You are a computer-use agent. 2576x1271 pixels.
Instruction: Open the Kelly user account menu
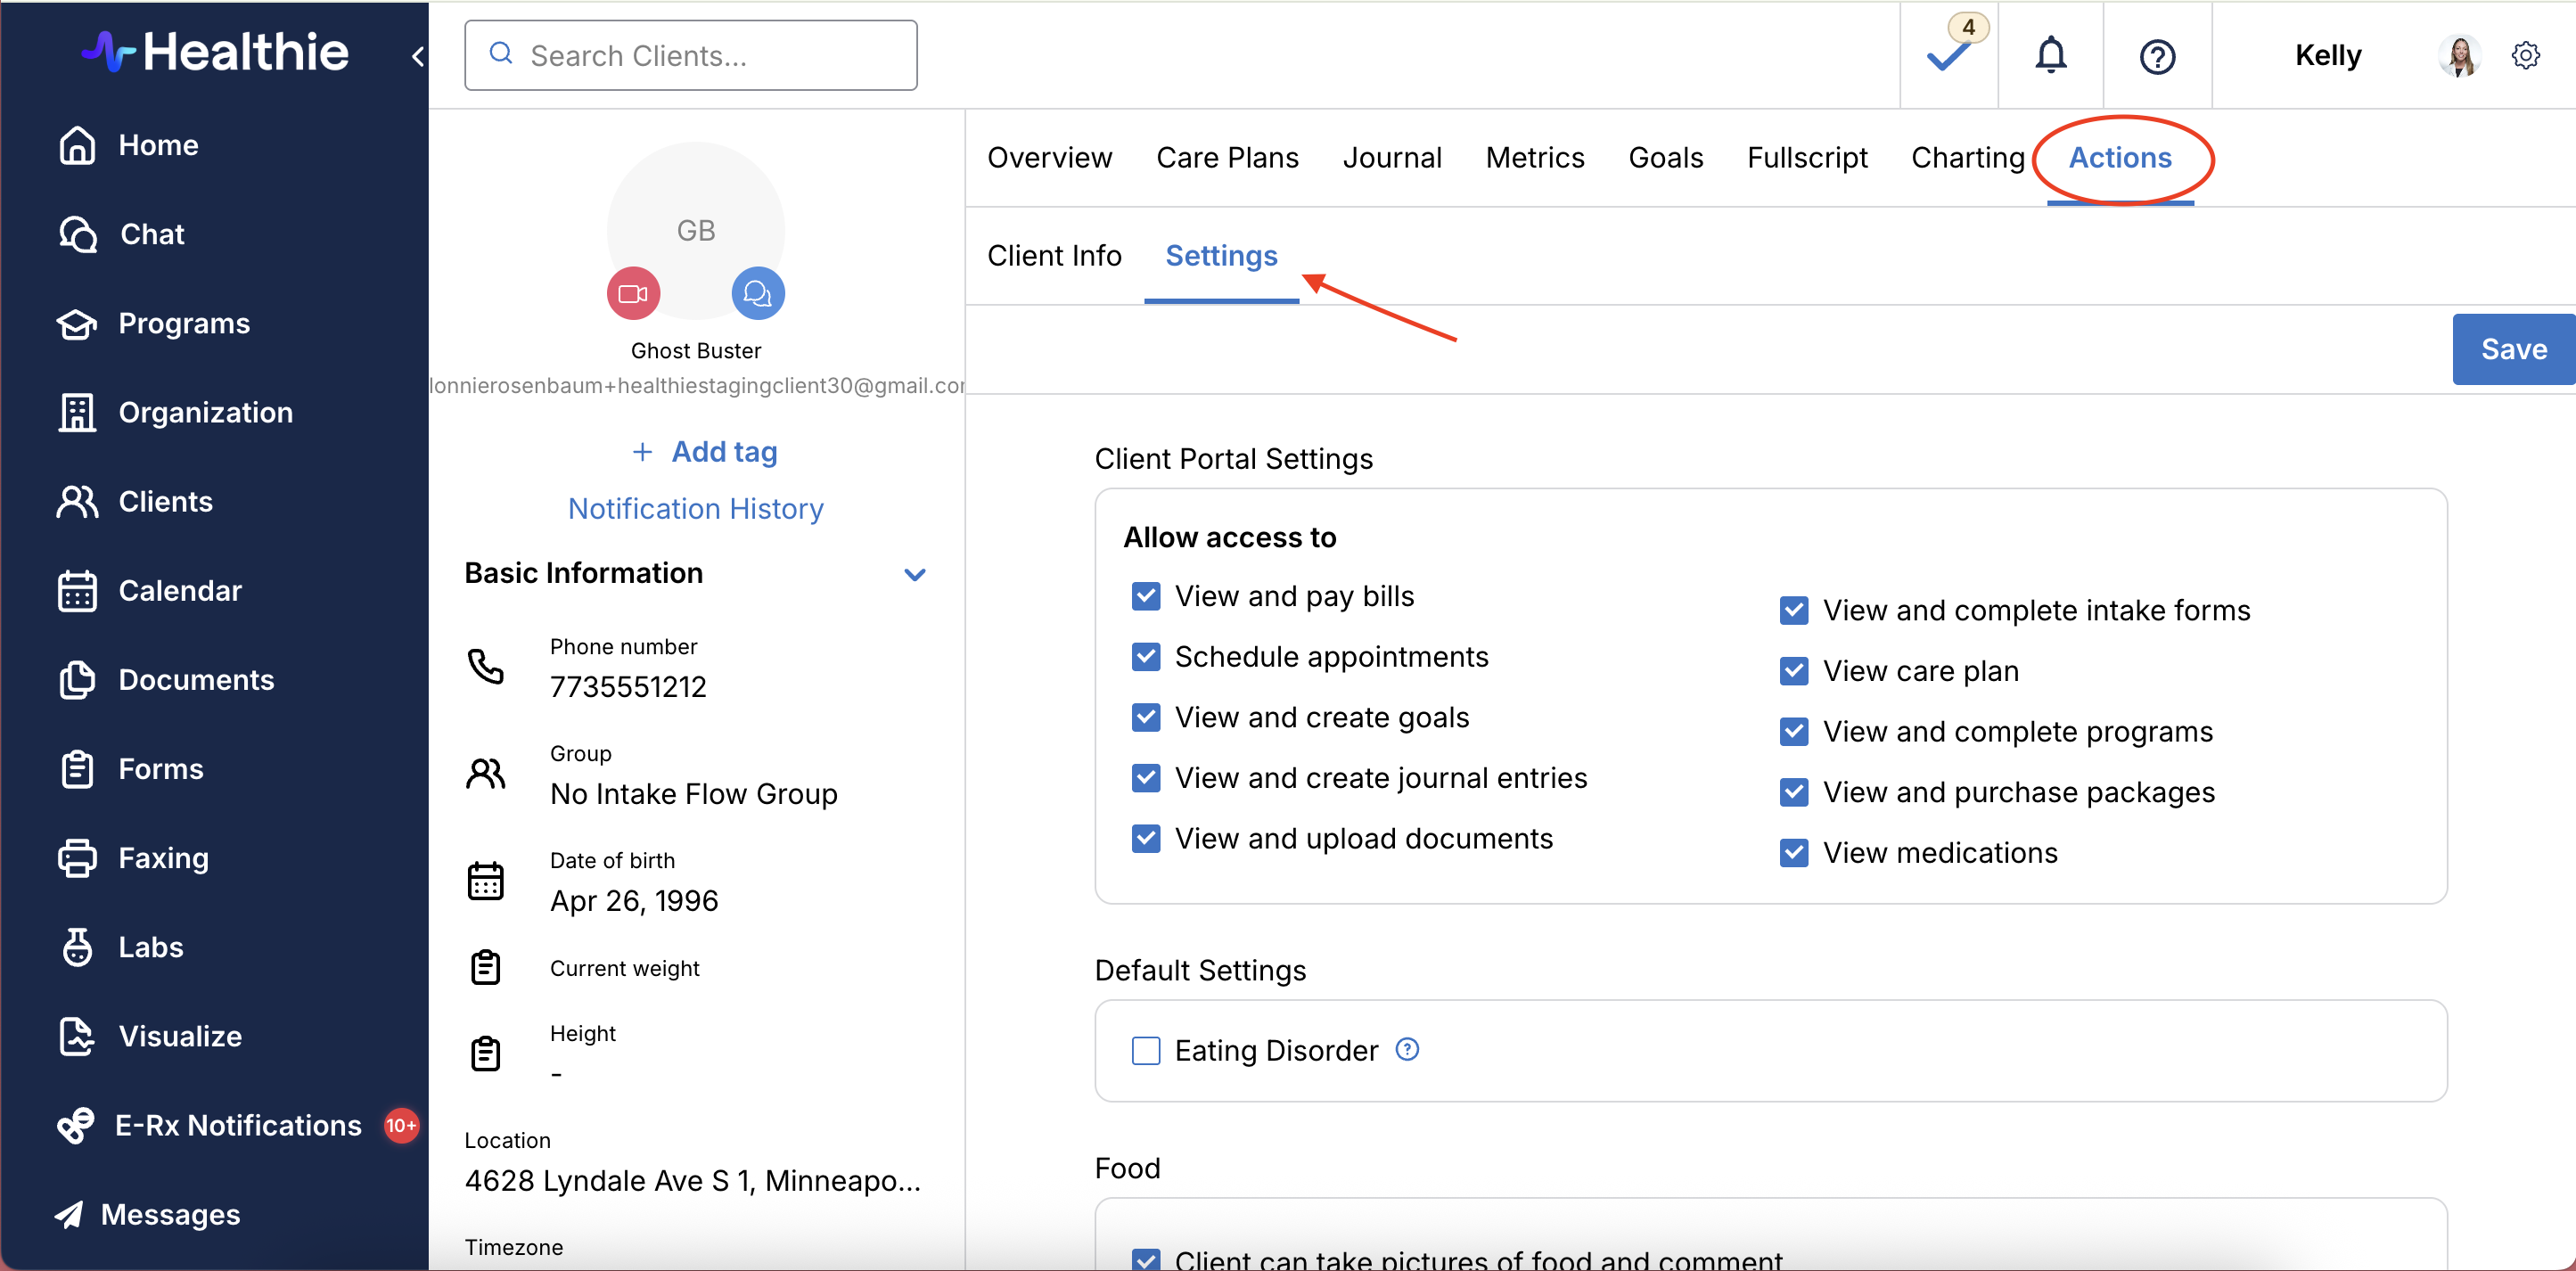pyautogui.click(x=2327, y=56)
